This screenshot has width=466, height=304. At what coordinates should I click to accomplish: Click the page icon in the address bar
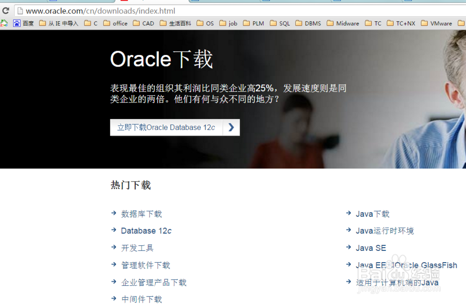20,11
